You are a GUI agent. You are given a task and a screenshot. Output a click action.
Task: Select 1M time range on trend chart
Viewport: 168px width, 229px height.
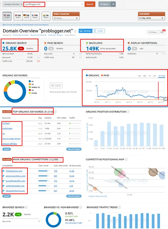pos(139,76)
